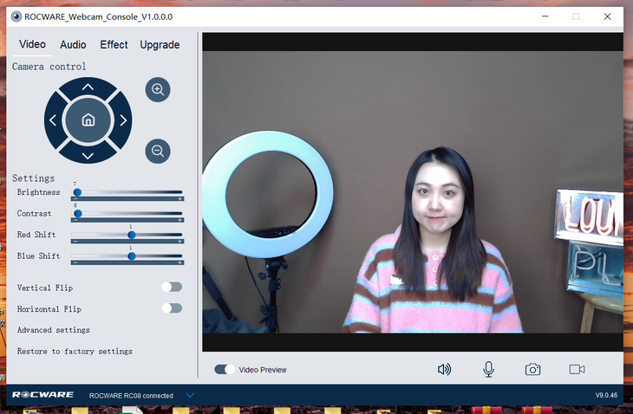This screenshot has height=414, width=633.
Task: Reset camera position with home button
Action: point(88,120)
